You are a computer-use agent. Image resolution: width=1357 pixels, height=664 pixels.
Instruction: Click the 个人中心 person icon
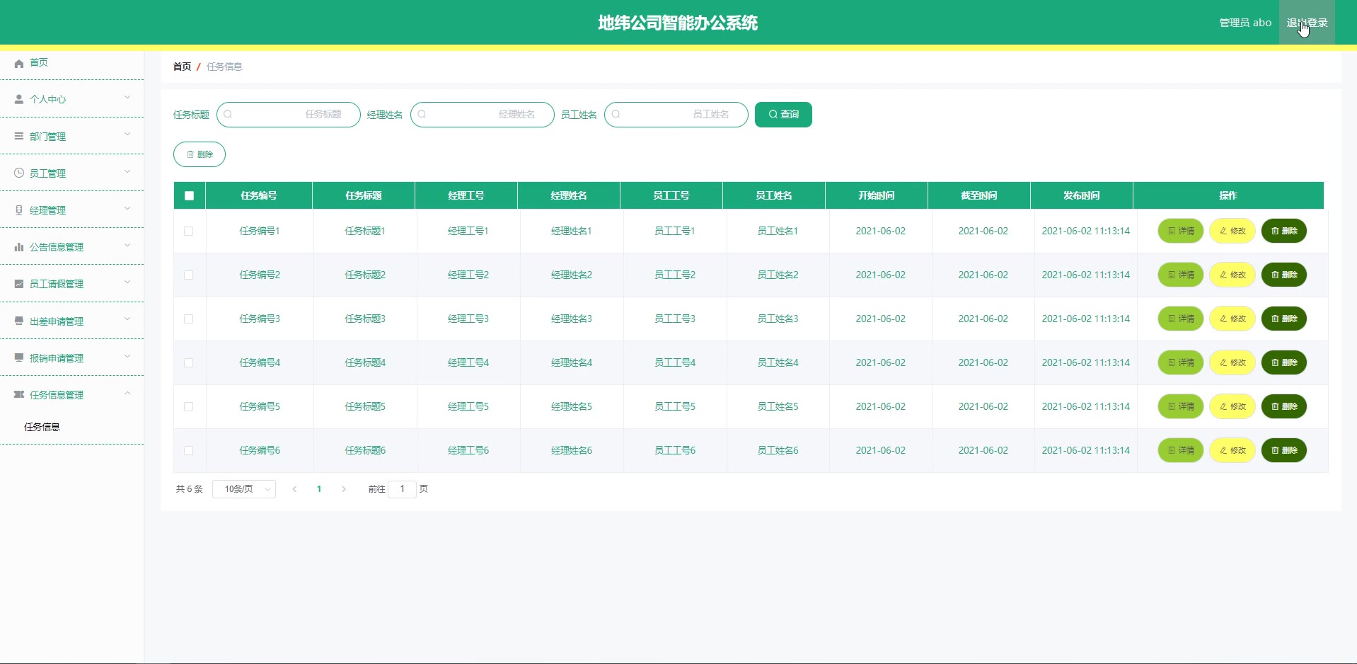click(19, 100)
